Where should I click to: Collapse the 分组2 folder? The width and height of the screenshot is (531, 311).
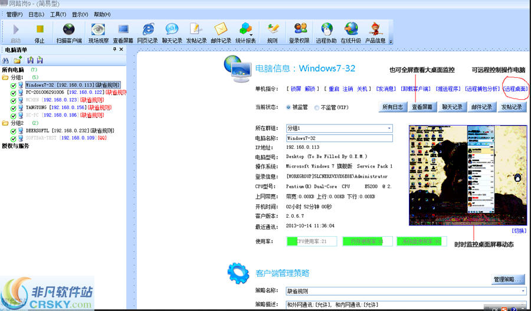5,123
